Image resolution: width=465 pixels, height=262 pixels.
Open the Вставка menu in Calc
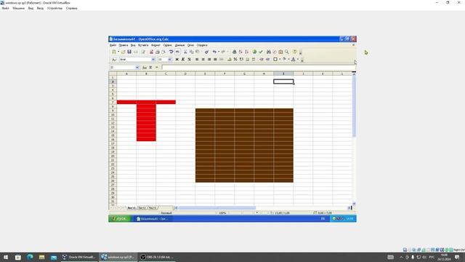143,45
